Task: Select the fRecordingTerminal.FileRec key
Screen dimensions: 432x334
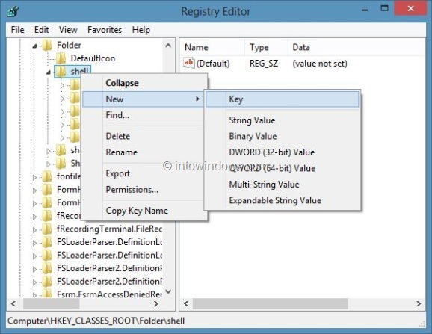Action: pyautogui.click(x=109, y=229)
